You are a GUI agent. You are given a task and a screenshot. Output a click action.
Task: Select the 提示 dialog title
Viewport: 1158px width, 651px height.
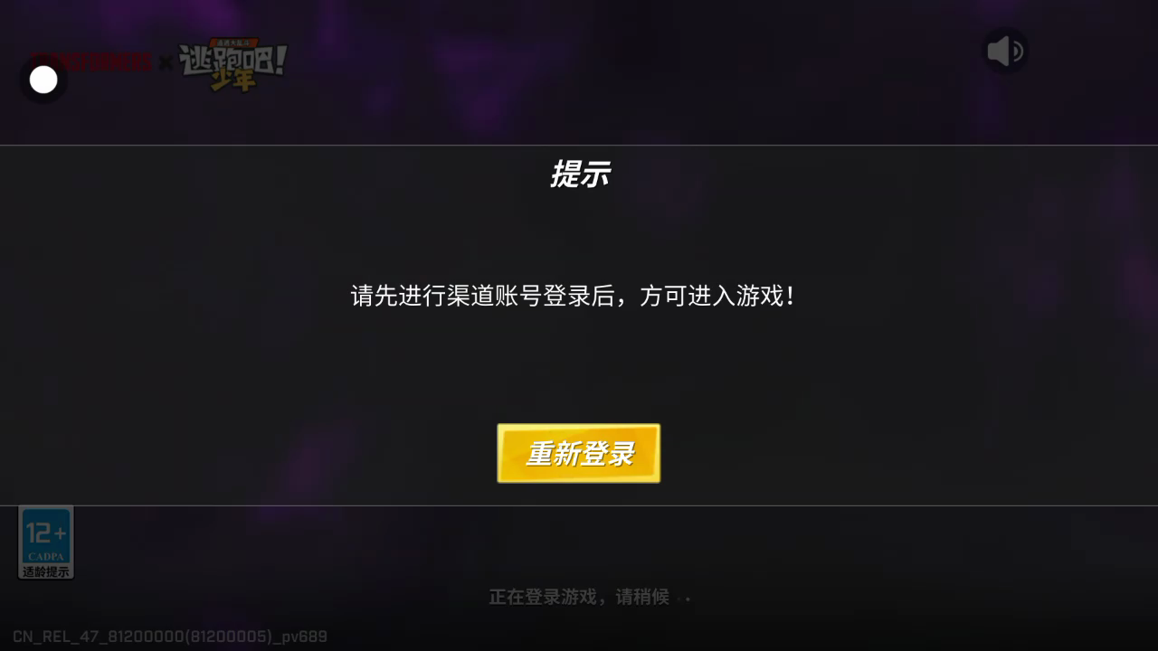coord(579,174)
